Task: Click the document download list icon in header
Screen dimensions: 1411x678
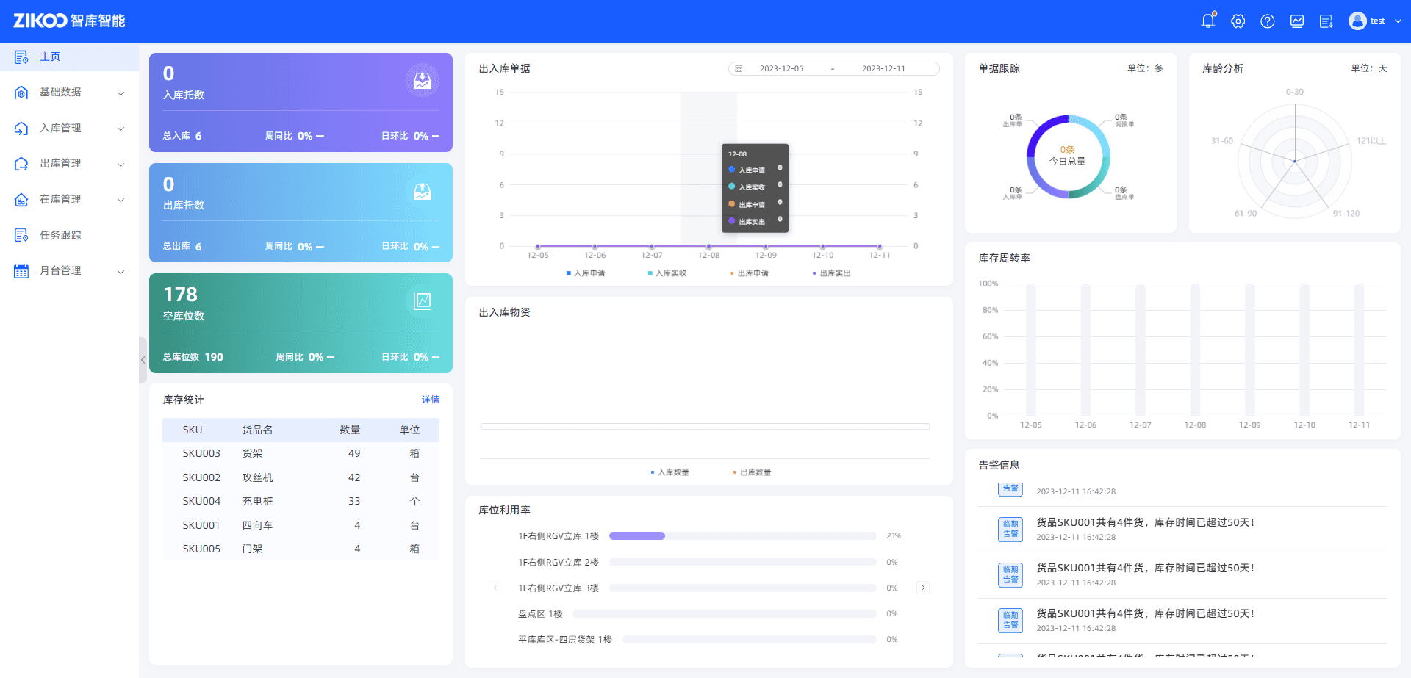Action: (x=1326, y=21)
